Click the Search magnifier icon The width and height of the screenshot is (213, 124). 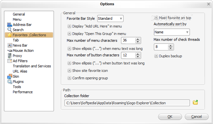[9, 30]
